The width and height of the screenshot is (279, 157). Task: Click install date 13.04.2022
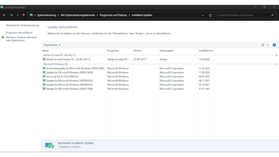pyautogui.click(x=204, y=59)
